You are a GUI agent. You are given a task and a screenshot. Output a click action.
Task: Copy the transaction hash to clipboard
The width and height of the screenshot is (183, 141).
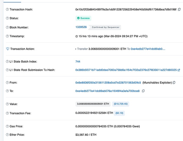click(179, 10)
